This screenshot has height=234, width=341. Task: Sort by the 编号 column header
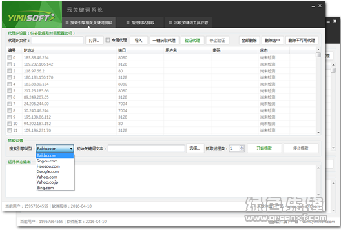14,50
